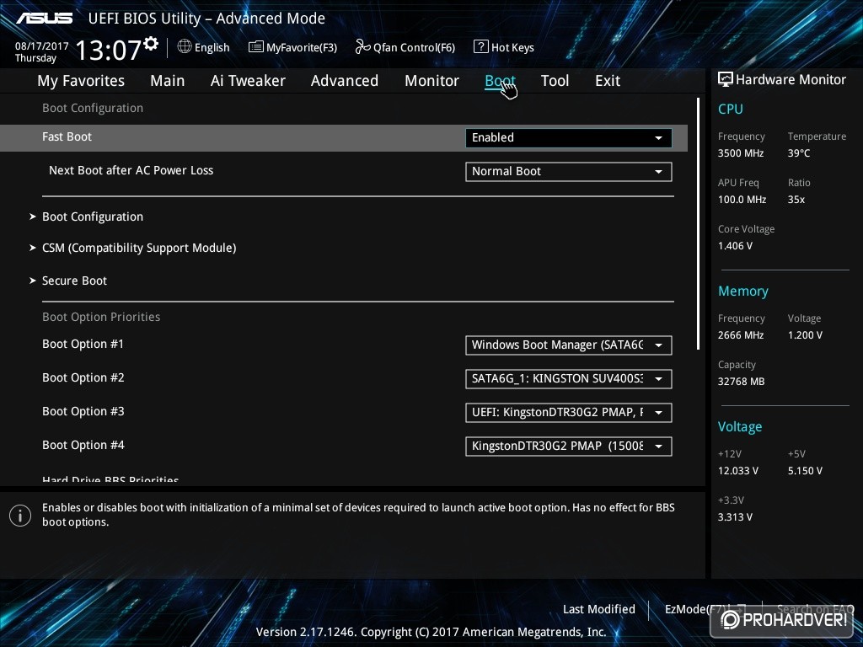Expand CSM (Compatibility Support Module) submenu
The height and width of the screenshot is (647, 863).
pos(139,249)
